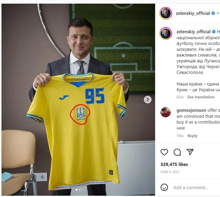Open gomosjonsson's profile picture
Screen dimensions: 220x197
coord(166,112)
